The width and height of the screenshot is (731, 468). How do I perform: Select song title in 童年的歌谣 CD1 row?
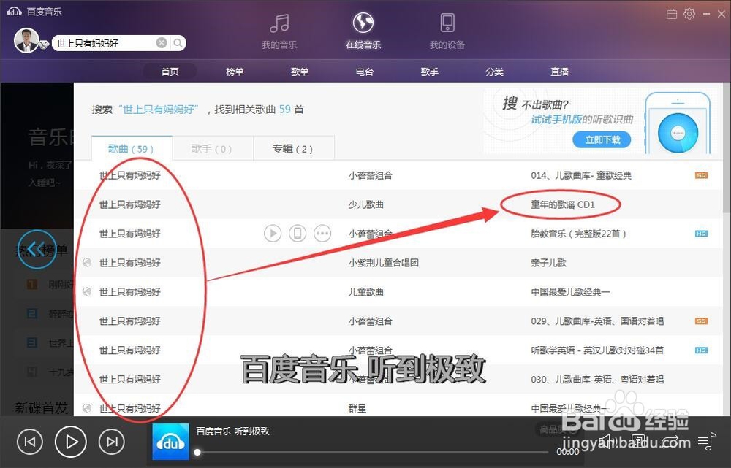[x=129, y=204]
